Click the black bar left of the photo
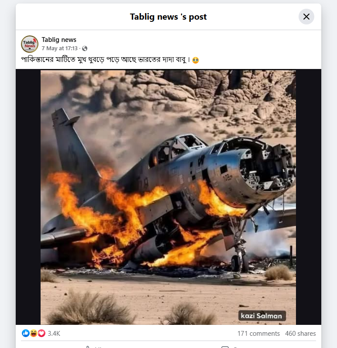This screenshot has width=337, height=348. tap(28, 197)
